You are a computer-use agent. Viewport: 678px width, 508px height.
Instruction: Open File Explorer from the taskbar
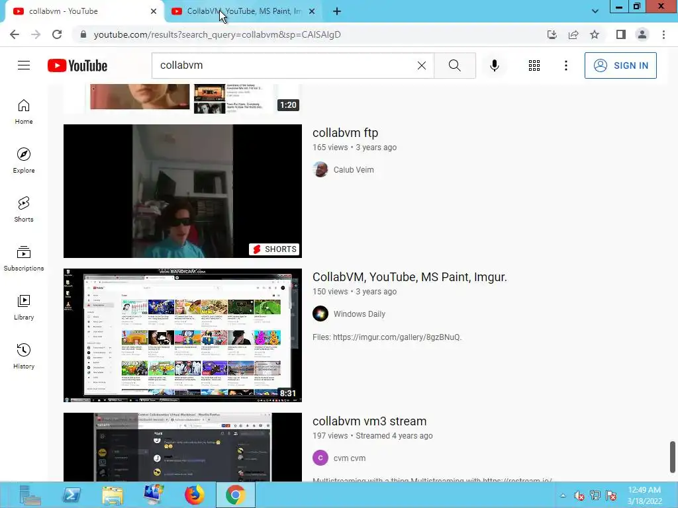click(113, 495)
